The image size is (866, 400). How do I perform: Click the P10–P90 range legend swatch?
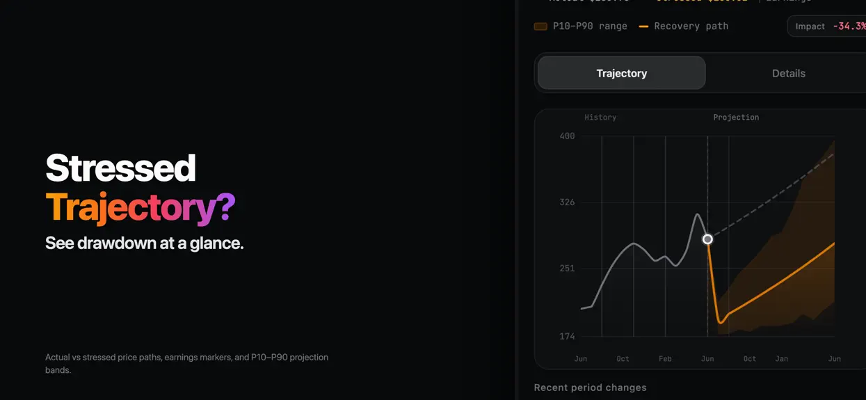[540, 26]
